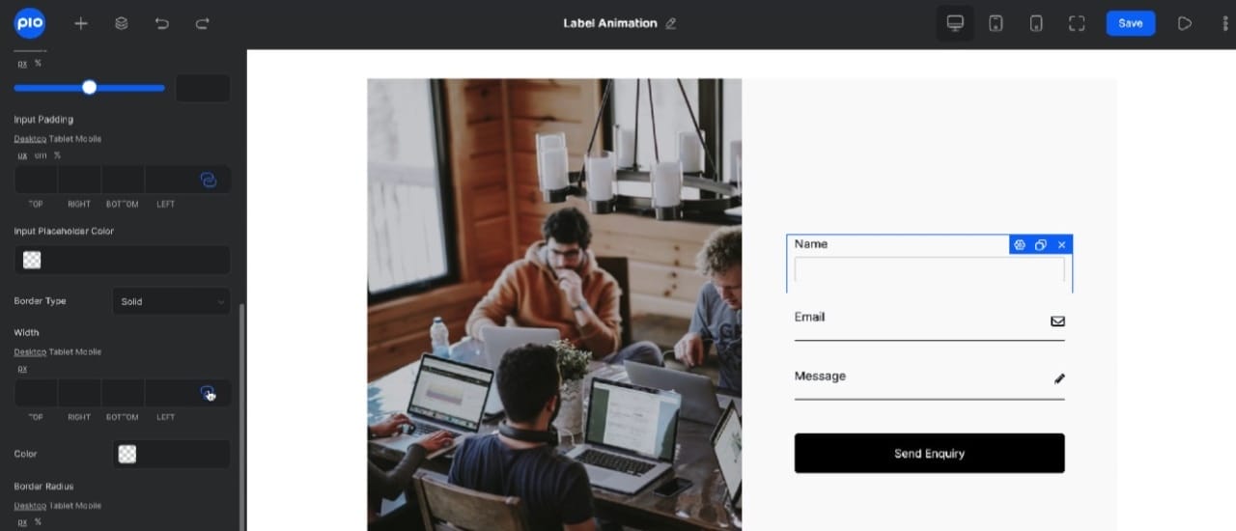This screenshot has width=1236, height=531.
Task: Click the preview play icon
Action: (1185, 23)
